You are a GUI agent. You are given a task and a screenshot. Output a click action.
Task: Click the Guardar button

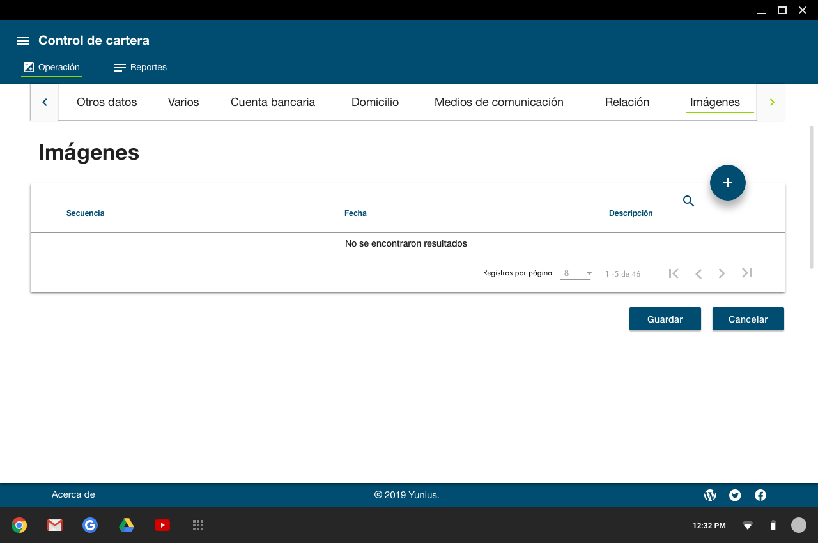665,319
